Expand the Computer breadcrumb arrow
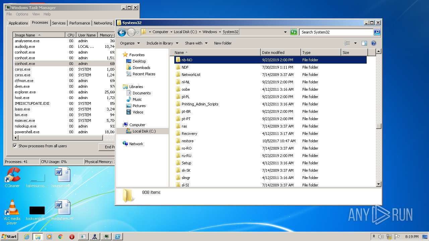Image resolution: width=429 pixels, height=241 pixels. tap(171, 32)
